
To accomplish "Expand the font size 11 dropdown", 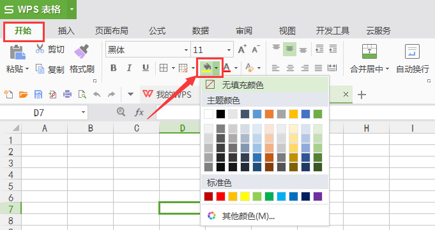I will point(229,50).
